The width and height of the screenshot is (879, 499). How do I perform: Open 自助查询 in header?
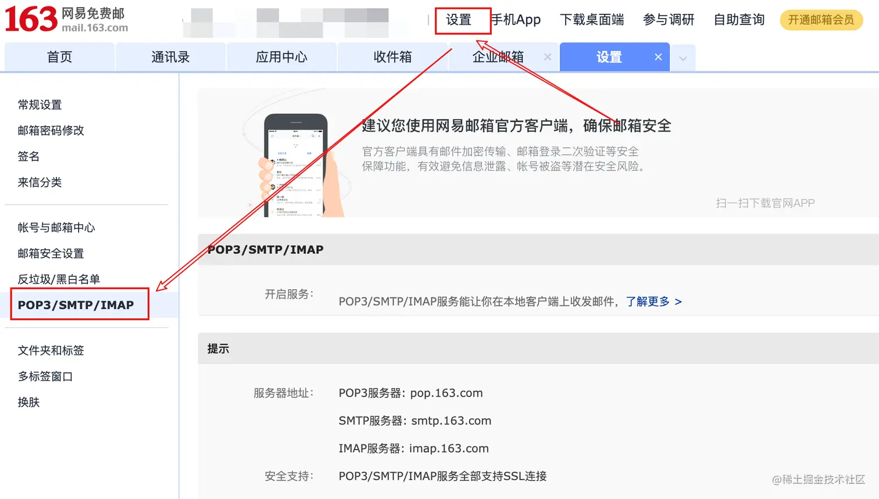(739, 20)
